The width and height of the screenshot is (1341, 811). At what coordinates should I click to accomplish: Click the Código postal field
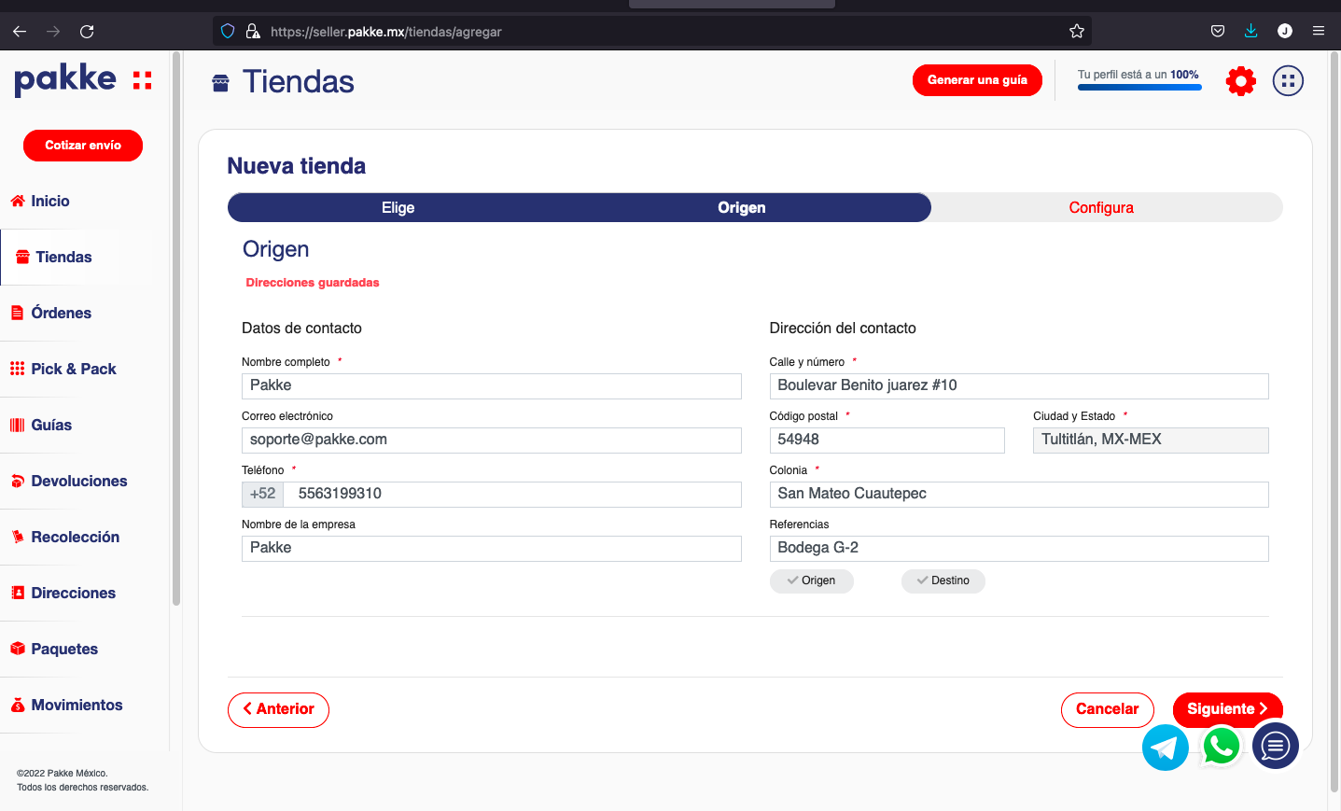pos(887,440)
